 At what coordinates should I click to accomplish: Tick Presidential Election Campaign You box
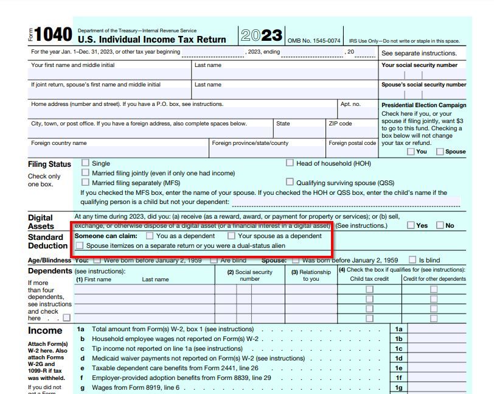[411, 152]
